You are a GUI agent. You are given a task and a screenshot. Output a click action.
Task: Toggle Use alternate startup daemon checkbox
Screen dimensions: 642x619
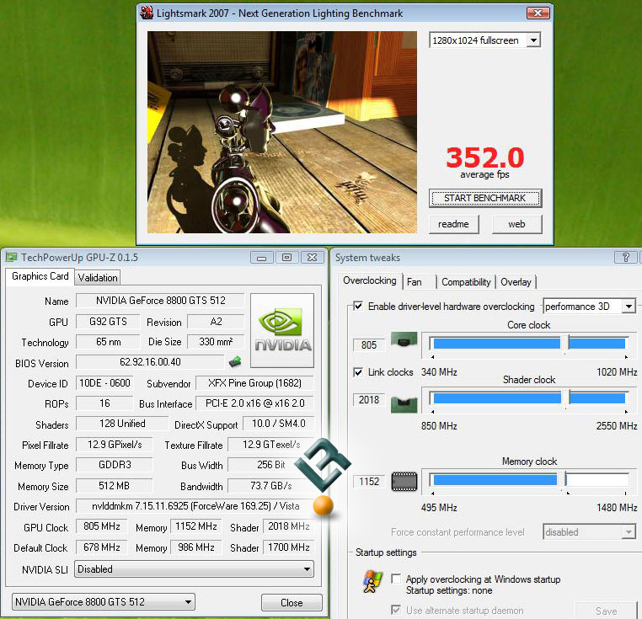[x=396, y=610]
